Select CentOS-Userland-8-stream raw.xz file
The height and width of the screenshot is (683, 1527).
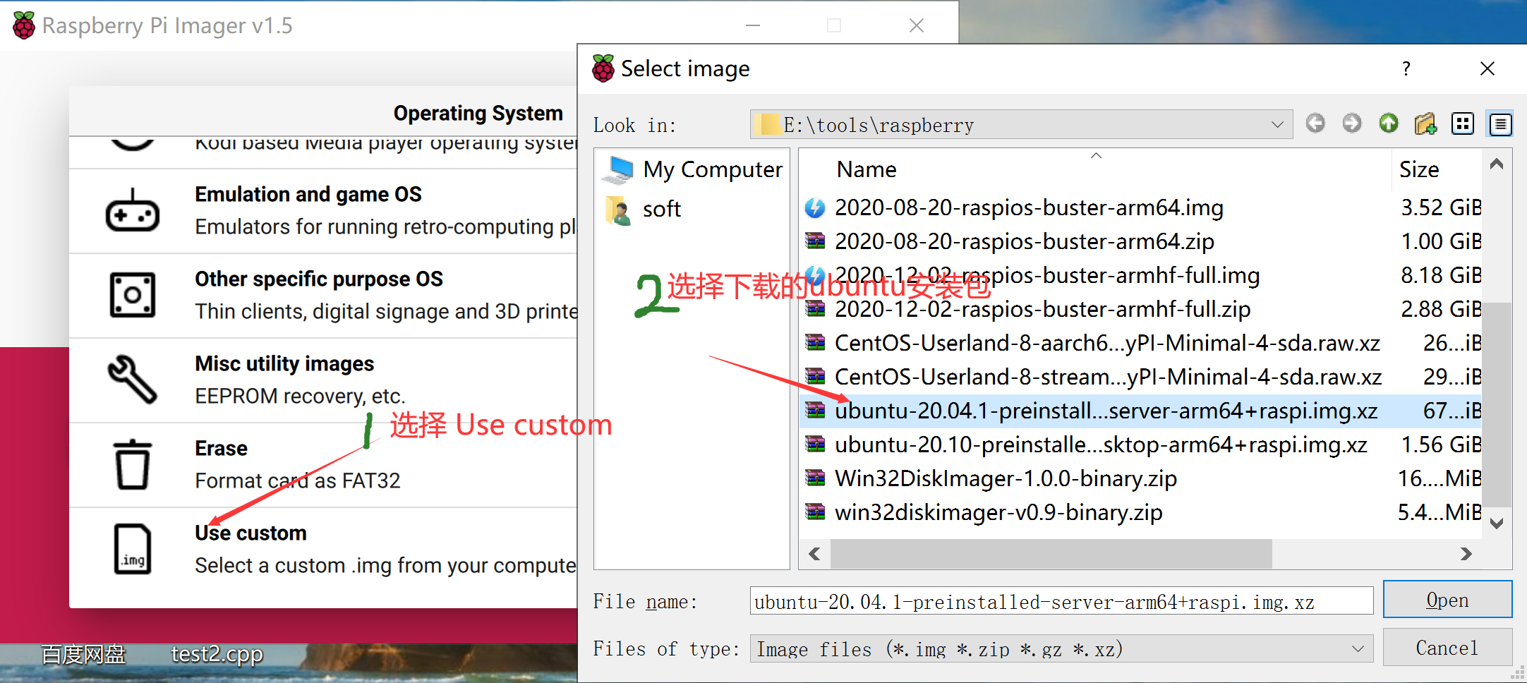click(x=1108, y=377)
